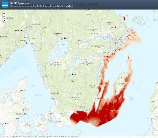Click the light red strip east of Gotland
This screenshot has height=138, width=158.
click(134, 82)
